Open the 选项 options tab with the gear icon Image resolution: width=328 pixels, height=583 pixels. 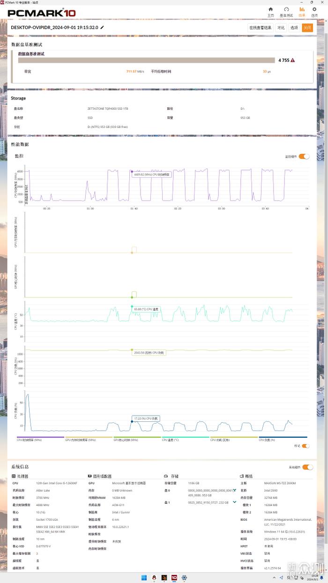point(315,12)
